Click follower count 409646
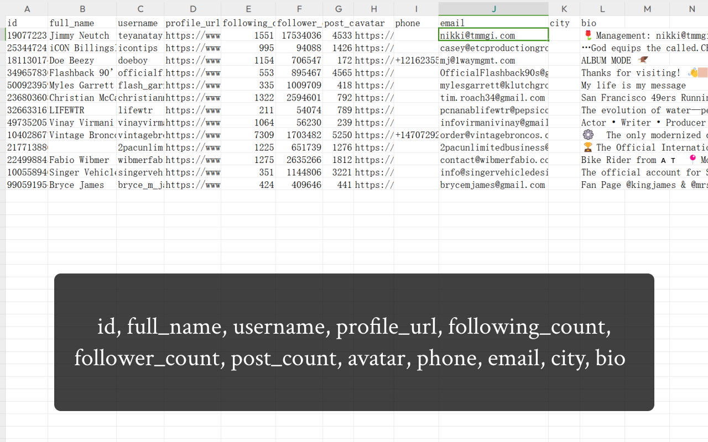 pyautogui.click(x=299, y=185)
